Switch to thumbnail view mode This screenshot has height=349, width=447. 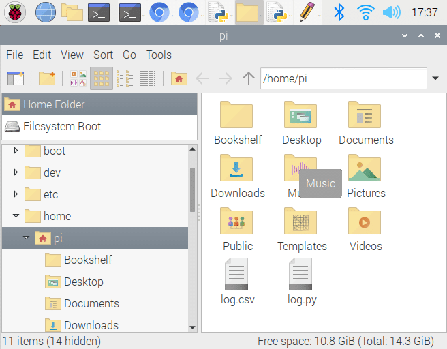pyautogui.click(x=78, y=78)
